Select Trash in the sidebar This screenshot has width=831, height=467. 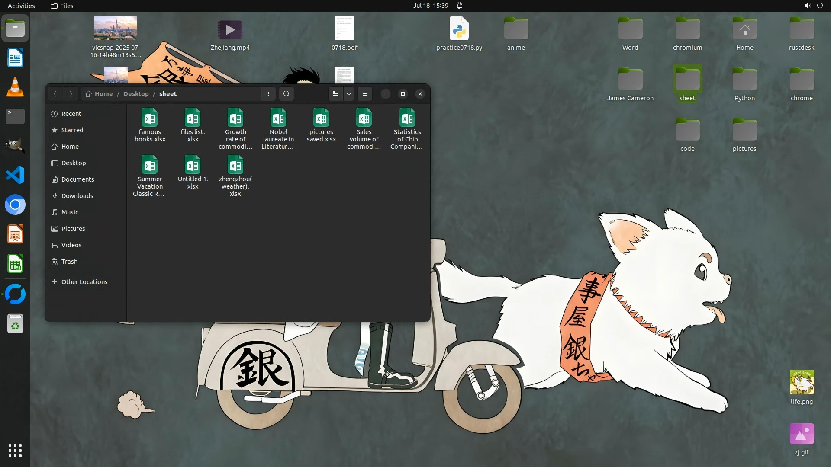pos(69,262)
